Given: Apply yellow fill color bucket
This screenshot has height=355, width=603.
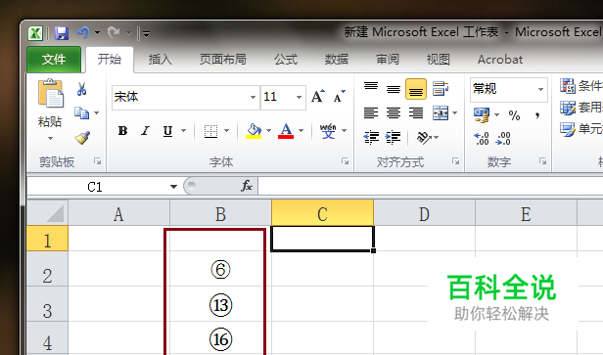Looking at the screenshot, I should (x=254, y=131).
